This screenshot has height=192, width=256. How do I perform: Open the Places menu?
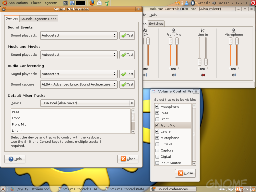click(x=36, y=3)
